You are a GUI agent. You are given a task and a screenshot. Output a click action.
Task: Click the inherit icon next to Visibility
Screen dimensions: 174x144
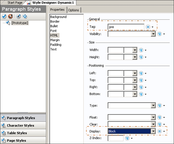click(160, 34)
